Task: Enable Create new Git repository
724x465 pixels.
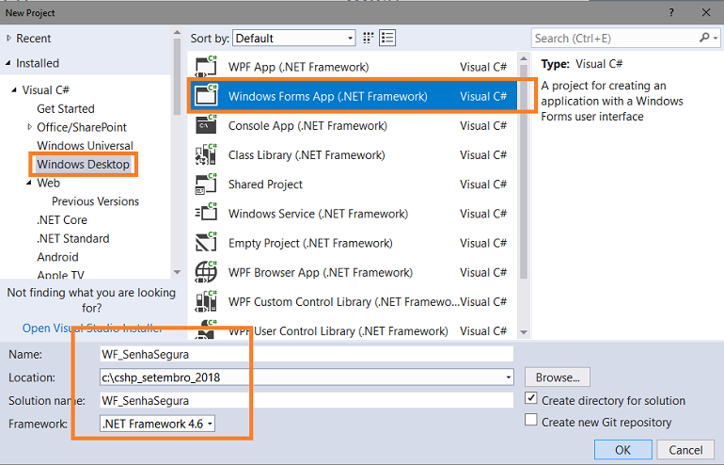Action: point(531,420)
